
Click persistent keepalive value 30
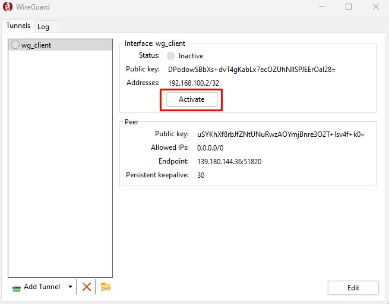(x=201, y=175)
